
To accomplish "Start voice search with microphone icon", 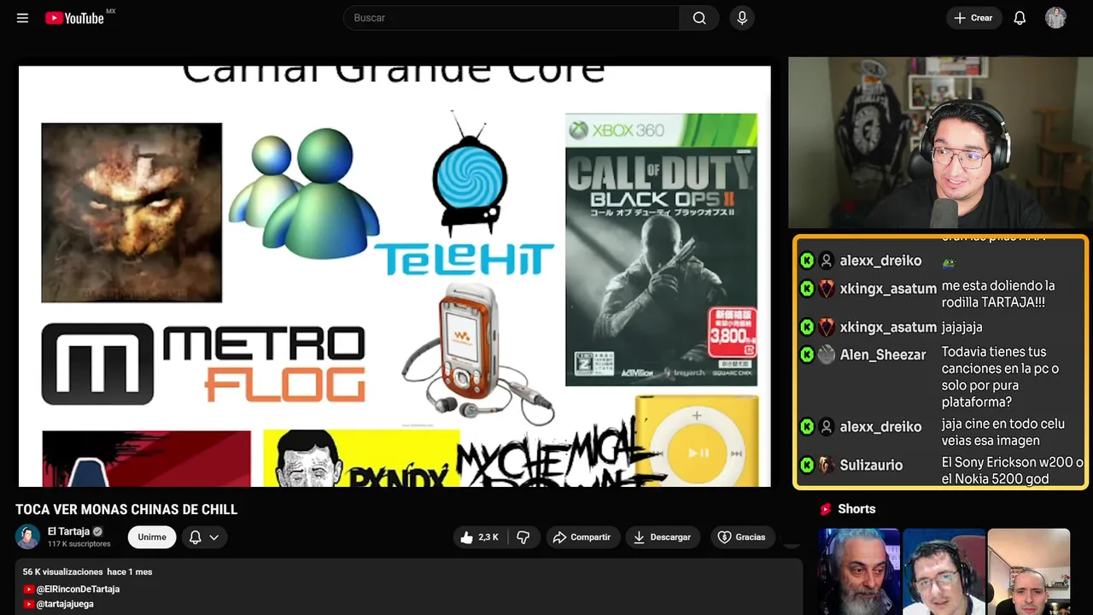I will [x=742, y=18].
